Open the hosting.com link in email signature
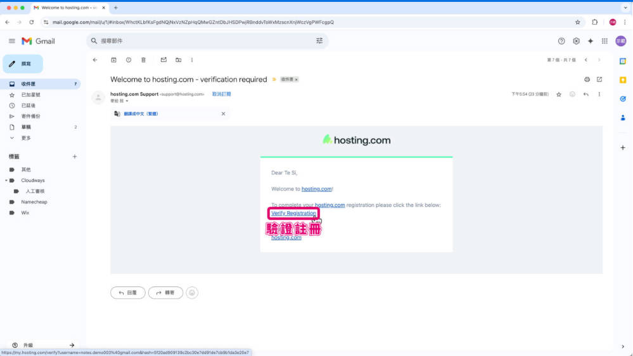This screenshot has width=633, height=356. tap(286, 238)
